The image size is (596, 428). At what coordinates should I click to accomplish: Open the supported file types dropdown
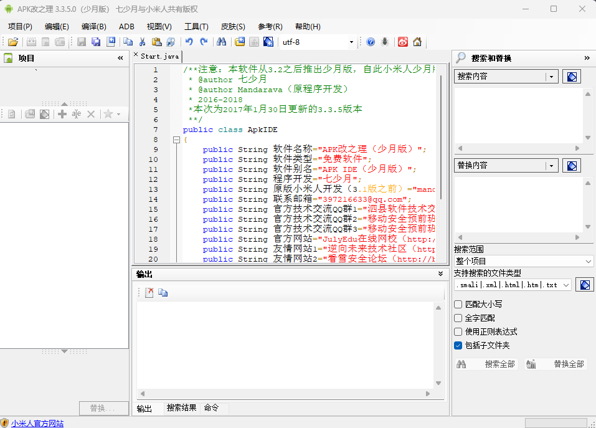566,285
